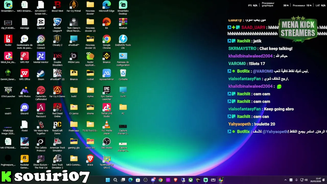Open the Streamlabs Desktop shortcut
The image size is (327, 184).
(x=123, y=8)
